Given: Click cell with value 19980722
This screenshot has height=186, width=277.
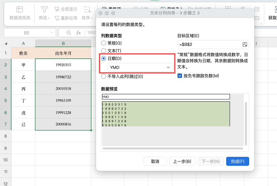Looking at the screenshot, I should [x=63, y=77].
